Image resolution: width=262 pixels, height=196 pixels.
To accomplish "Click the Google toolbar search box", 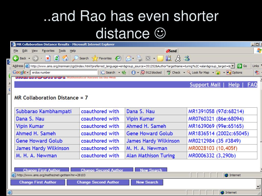I will (x=64, y=72).
